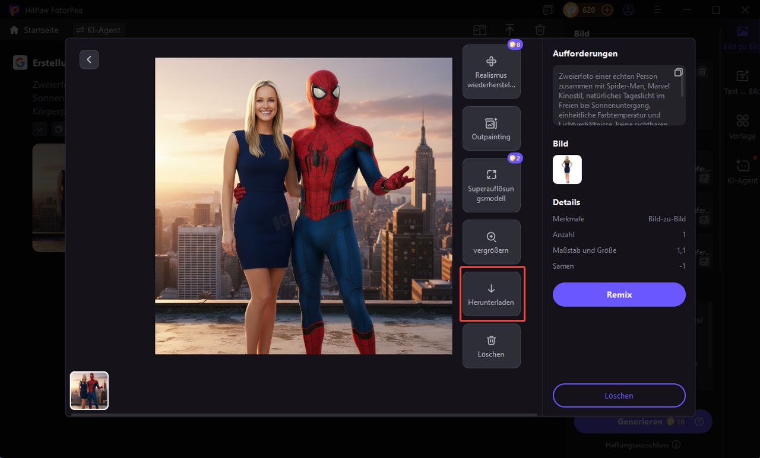
Task: Click the trash icon in the top toolbar
Action: (x=540, y=30)
